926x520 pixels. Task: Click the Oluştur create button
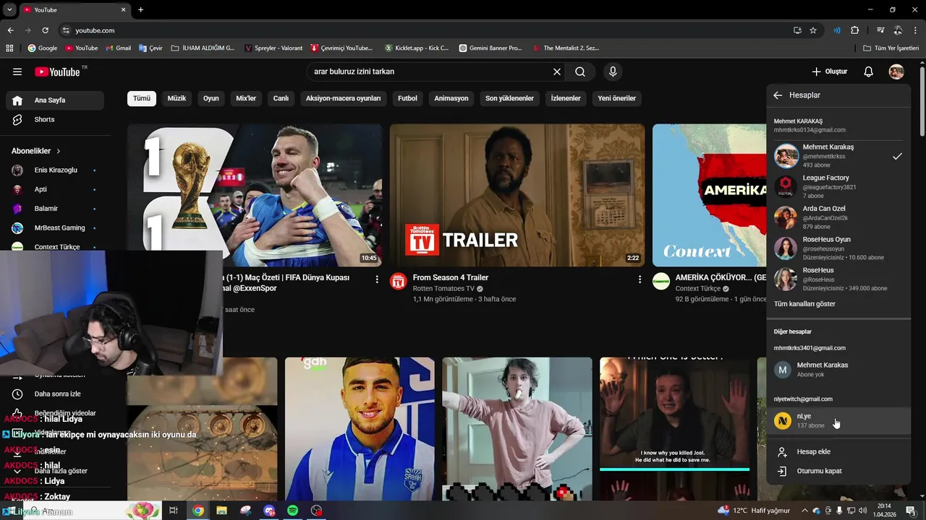829,71
